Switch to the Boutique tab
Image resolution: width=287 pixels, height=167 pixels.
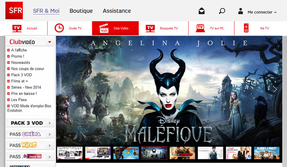pos(81,11)
